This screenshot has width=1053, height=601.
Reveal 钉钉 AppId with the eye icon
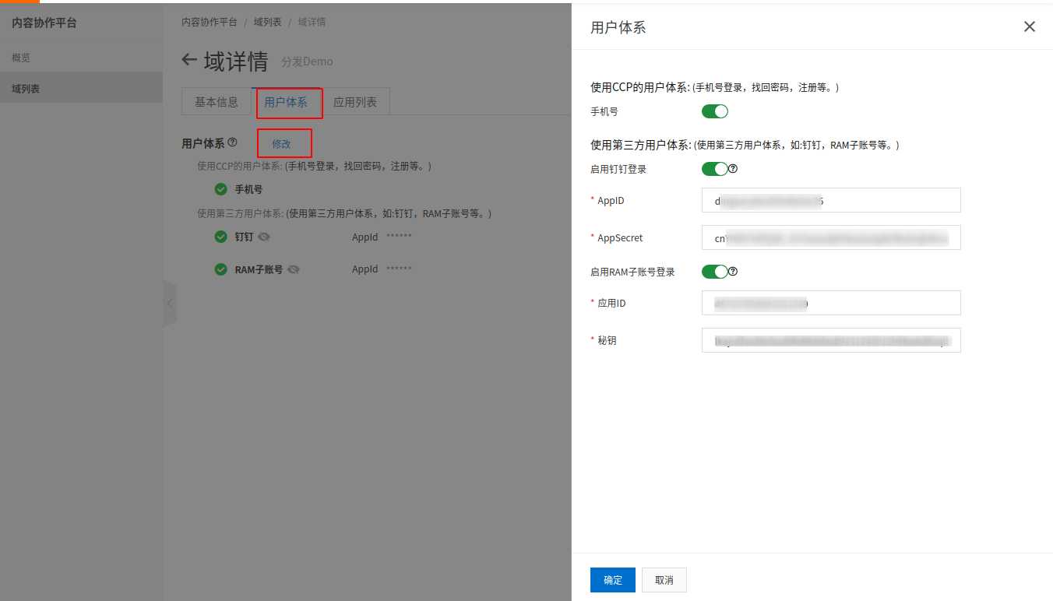click(x=264, y=237)
